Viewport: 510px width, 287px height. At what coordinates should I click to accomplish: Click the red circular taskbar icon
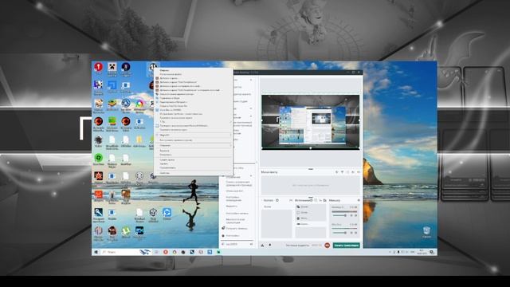166,252
